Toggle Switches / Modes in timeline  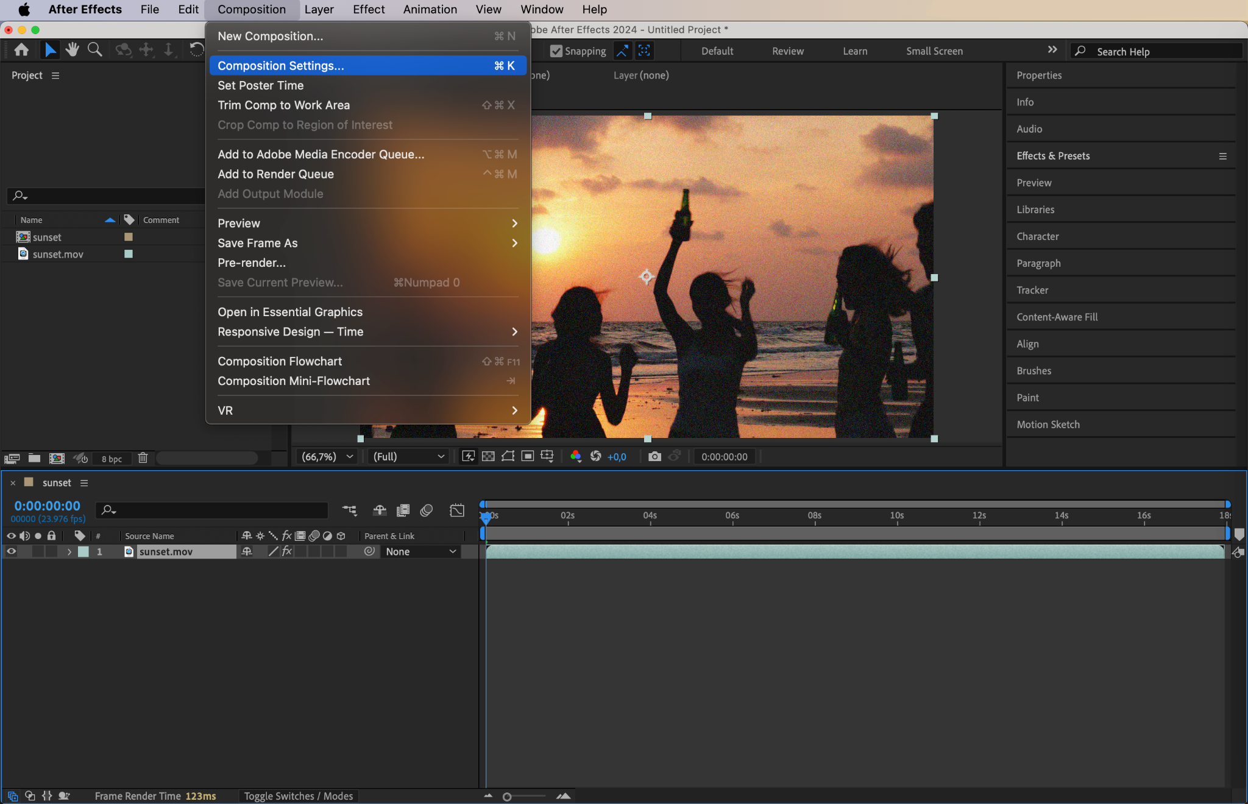(x=298, y=796)
